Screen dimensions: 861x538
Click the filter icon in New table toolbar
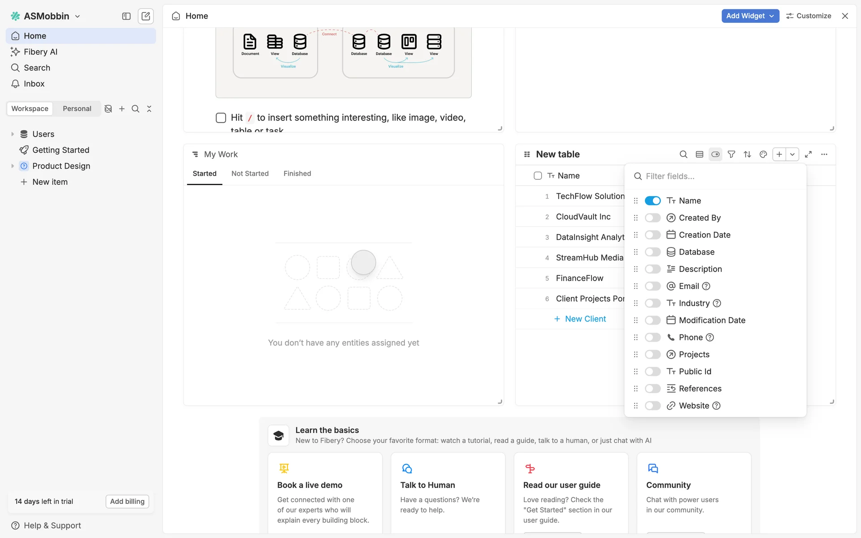[731, 154]
